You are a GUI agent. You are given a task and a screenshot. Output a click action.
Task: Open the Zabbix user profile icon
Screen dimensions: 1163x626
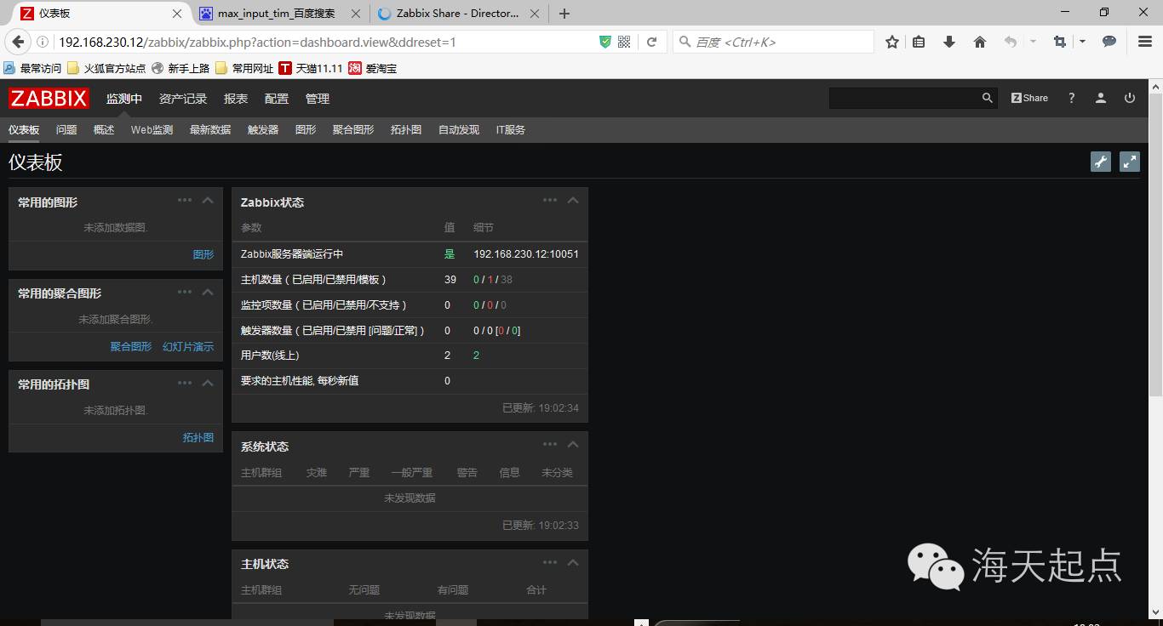(x=1101, y=98)
